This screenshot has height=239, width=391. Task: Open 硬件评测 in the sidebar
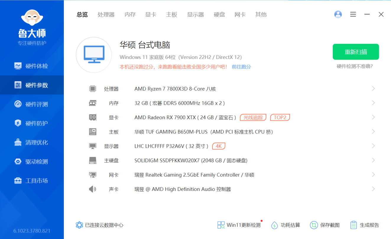pyautogui.click(x=32, y=104)
